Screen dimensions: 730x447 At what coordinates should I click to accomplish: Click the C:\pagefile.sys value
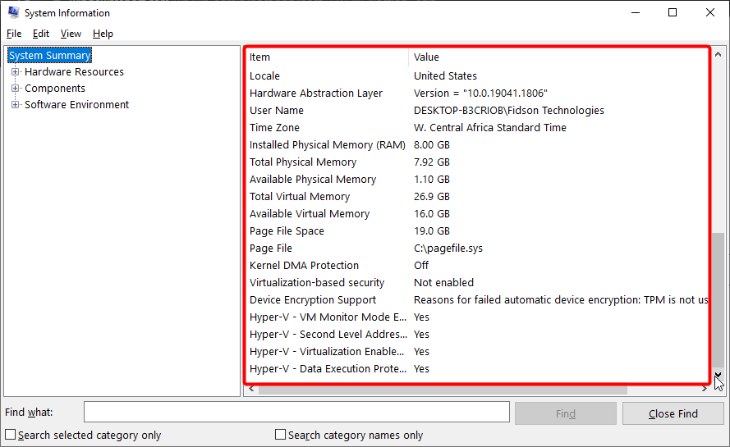click(x=448, y=248)
